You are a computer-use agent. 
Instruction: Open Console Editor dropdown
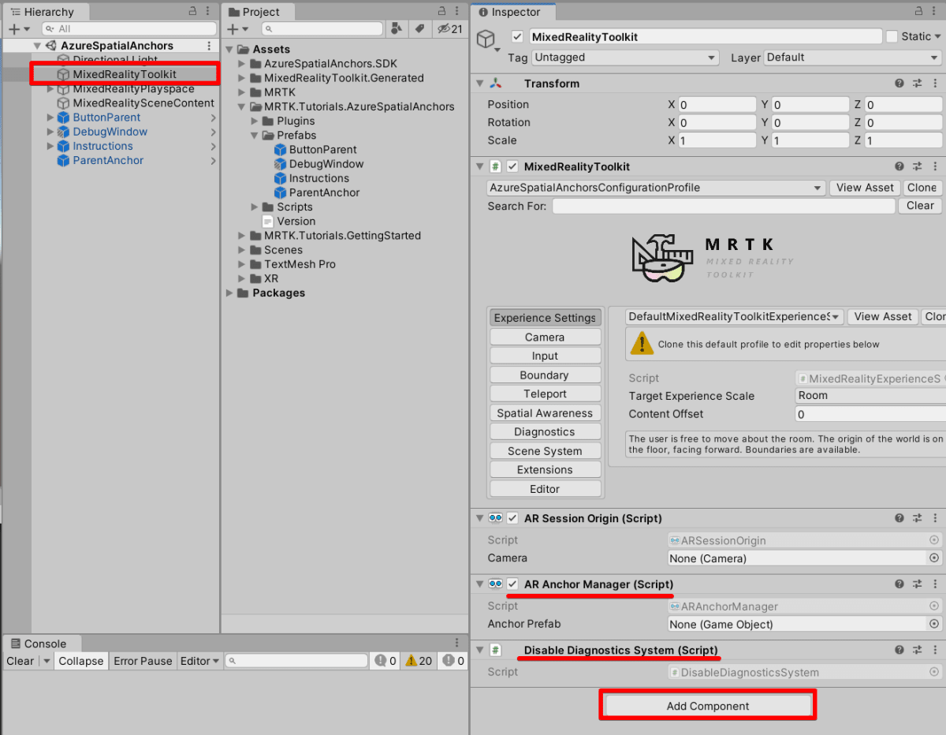click(x=199, y=661)
